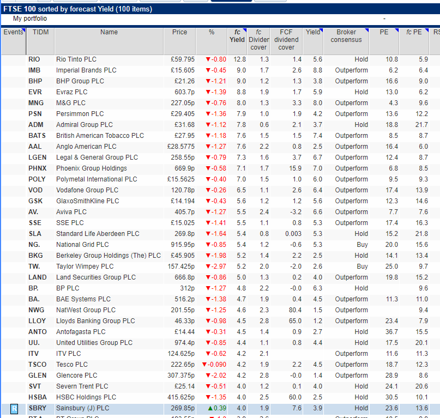Viewport: 440px width, 418px height.
Task: Select Glencore PLC name
Action: (77, 375)
